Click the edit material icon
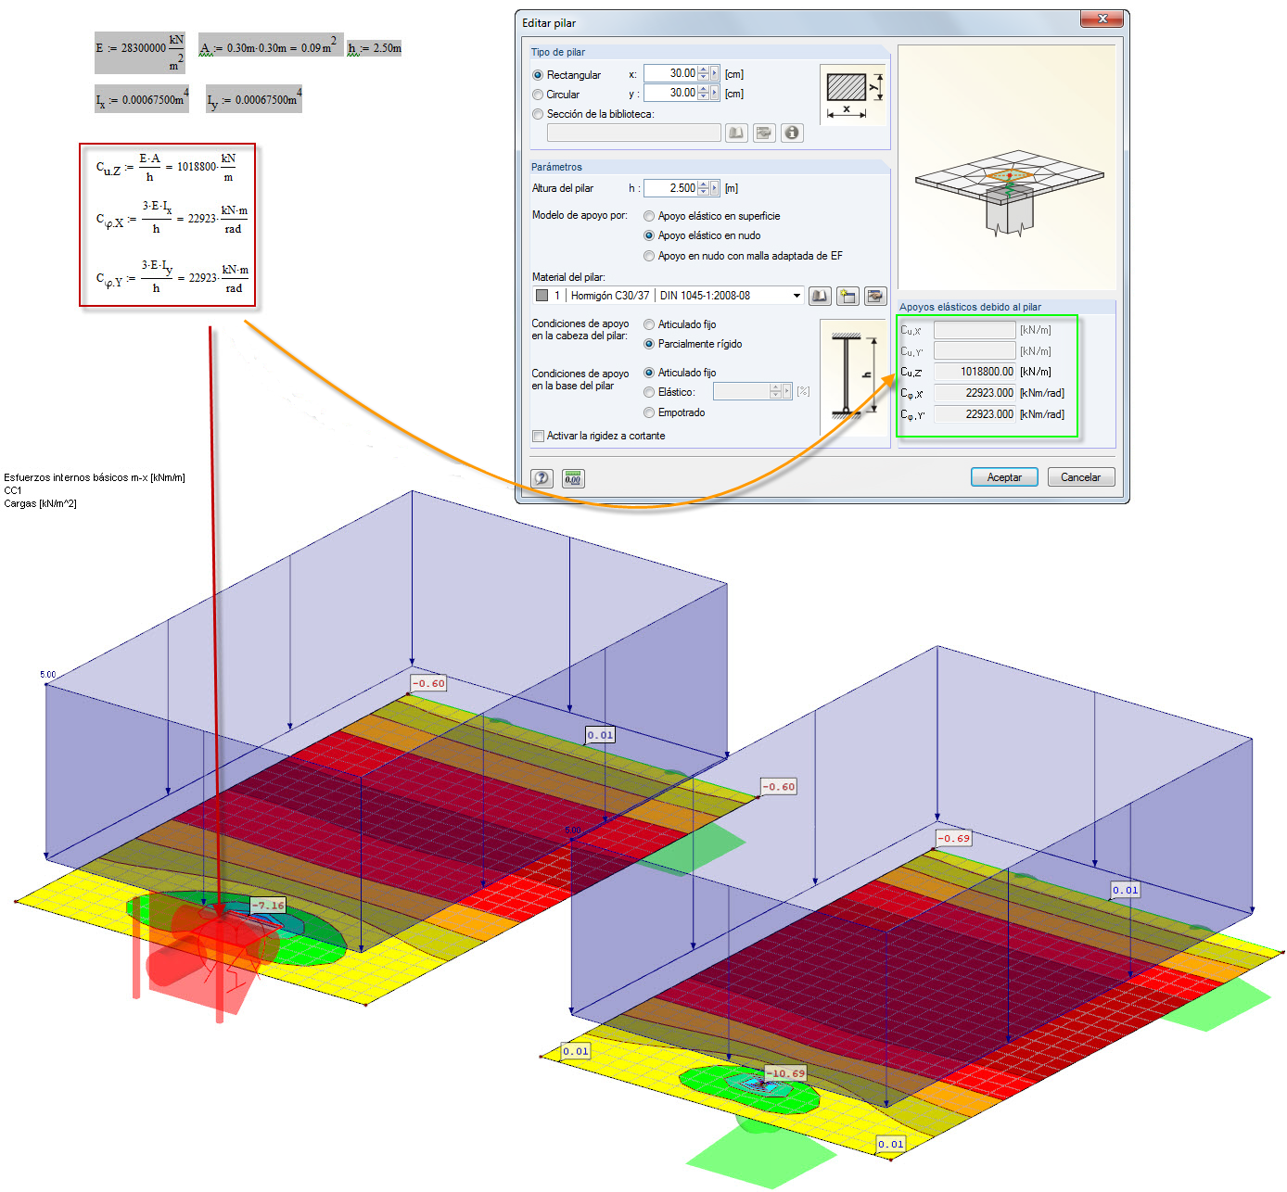 (875, 296)
